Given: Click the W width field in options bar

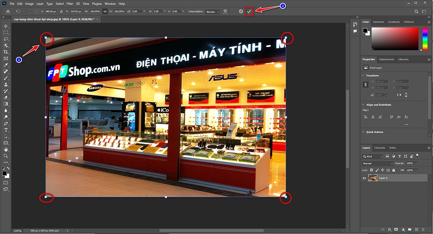Looking at the screenshot, I should tap(95, 11).
